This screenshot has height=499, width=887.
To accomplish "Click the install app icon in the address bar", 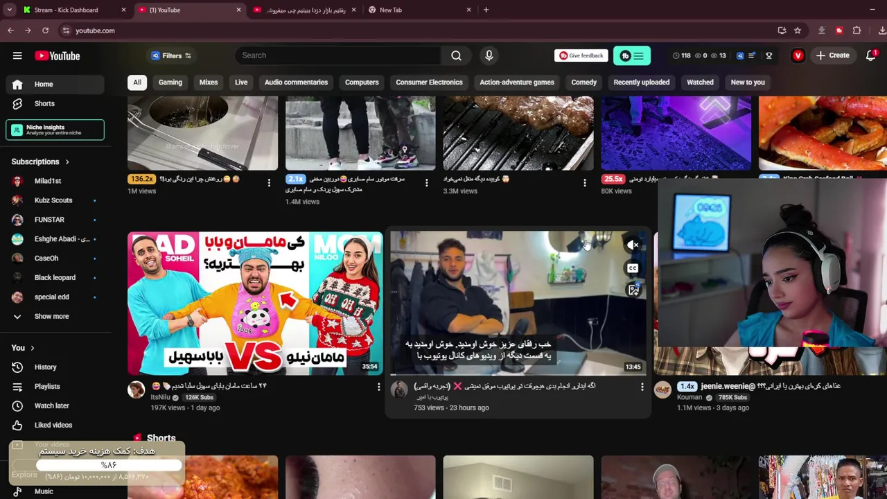I will [x=782, y=30].
